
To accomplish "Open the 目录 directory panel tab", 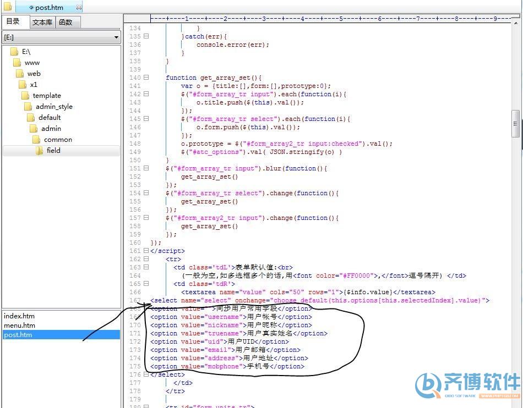I will pyautogui.click(x=13, y=21).
